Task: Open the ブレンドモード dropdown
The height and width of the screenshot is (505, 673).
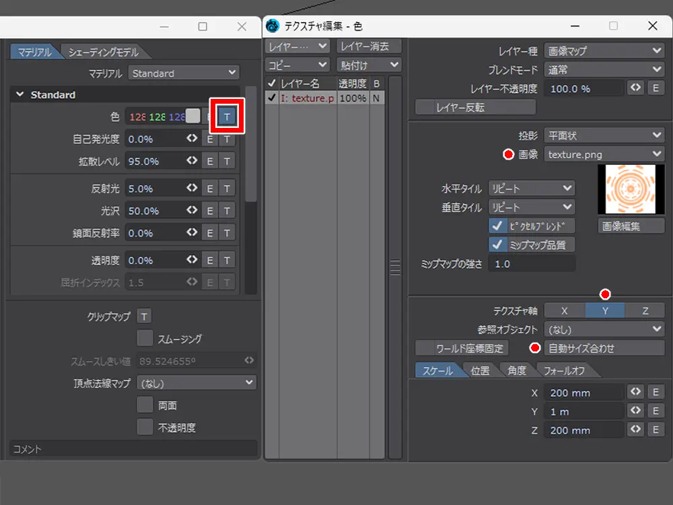Action: 604,69
